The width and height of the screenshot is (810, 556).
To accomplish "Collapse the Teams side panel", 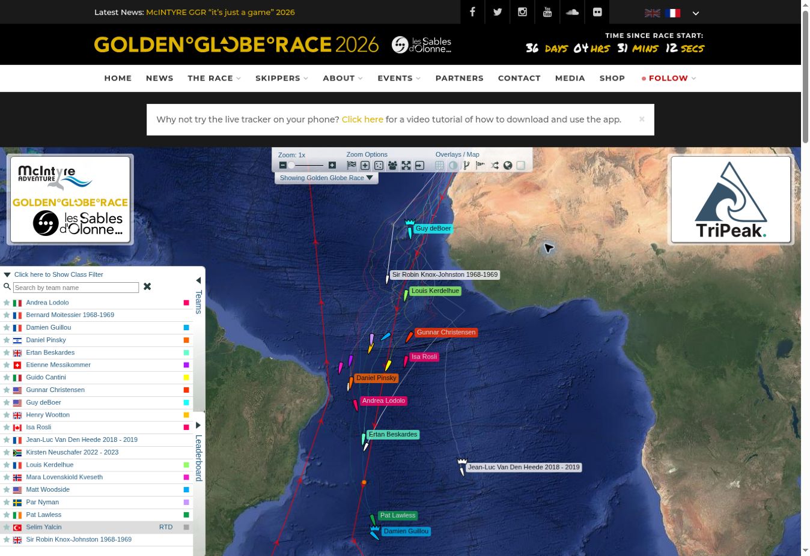I will click(x=198, y=280).
